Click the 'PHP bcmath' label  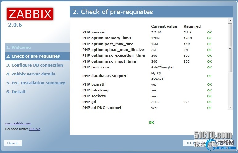click(94, 84)
